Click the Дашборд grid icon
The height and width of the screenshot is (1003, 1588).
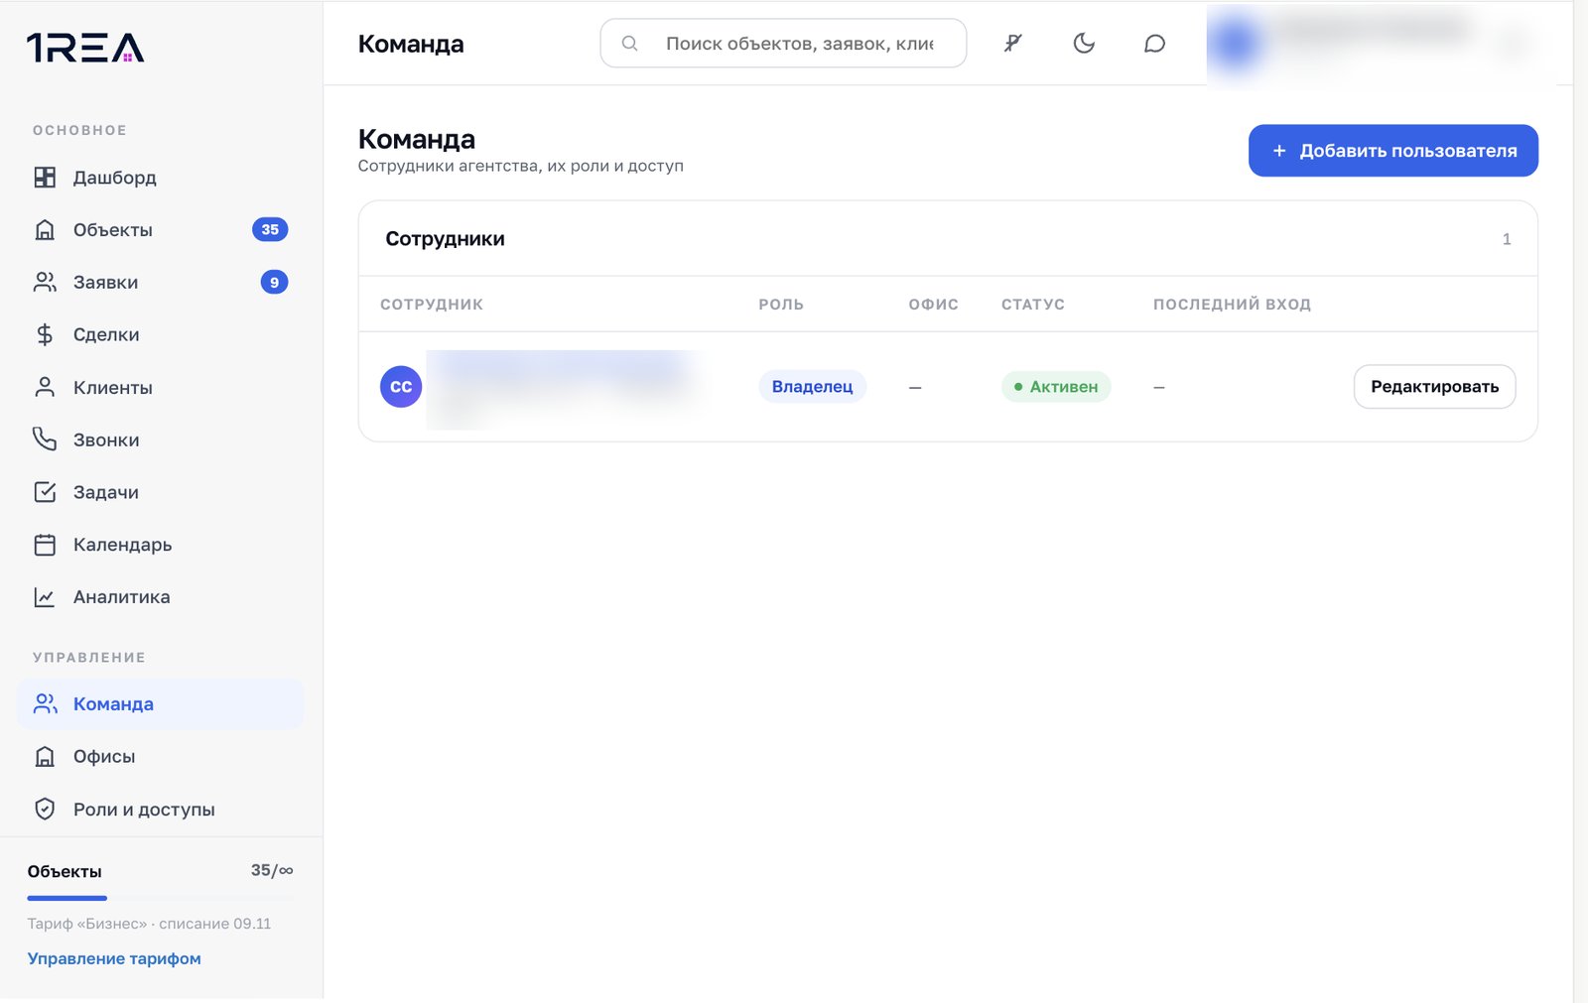tap(45, 178)
